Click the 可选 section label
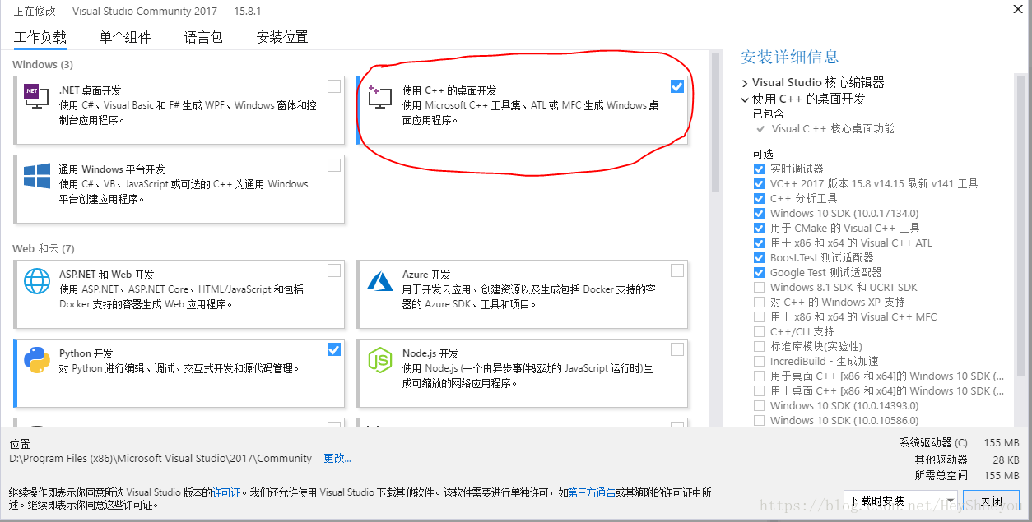 [x=763, y=154]
